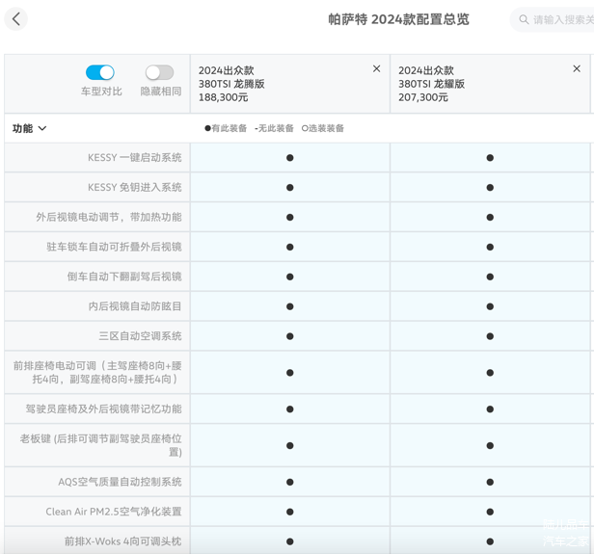The image size is (594, 554).
Task: Collapse the 功能 section chevron
Action: [x=42, y=128]
